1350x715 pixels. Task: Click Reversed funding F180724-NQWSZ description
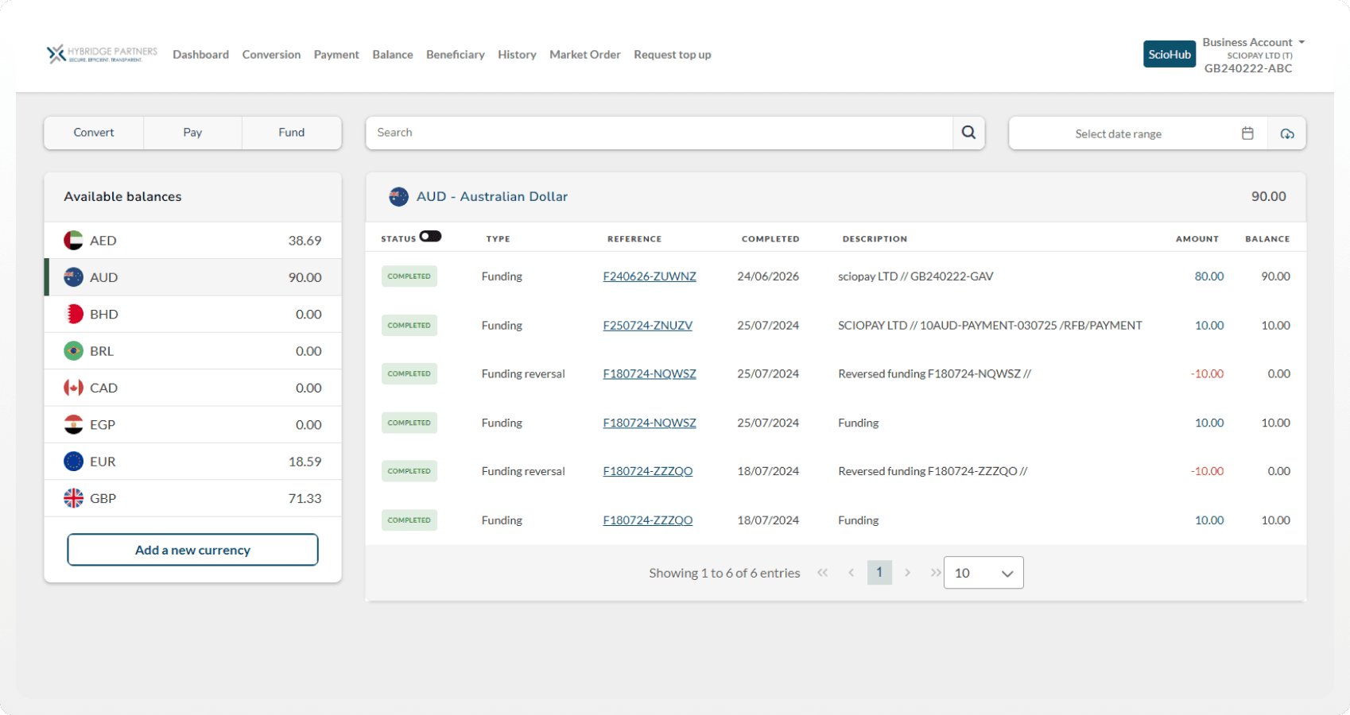click(934, 373)
